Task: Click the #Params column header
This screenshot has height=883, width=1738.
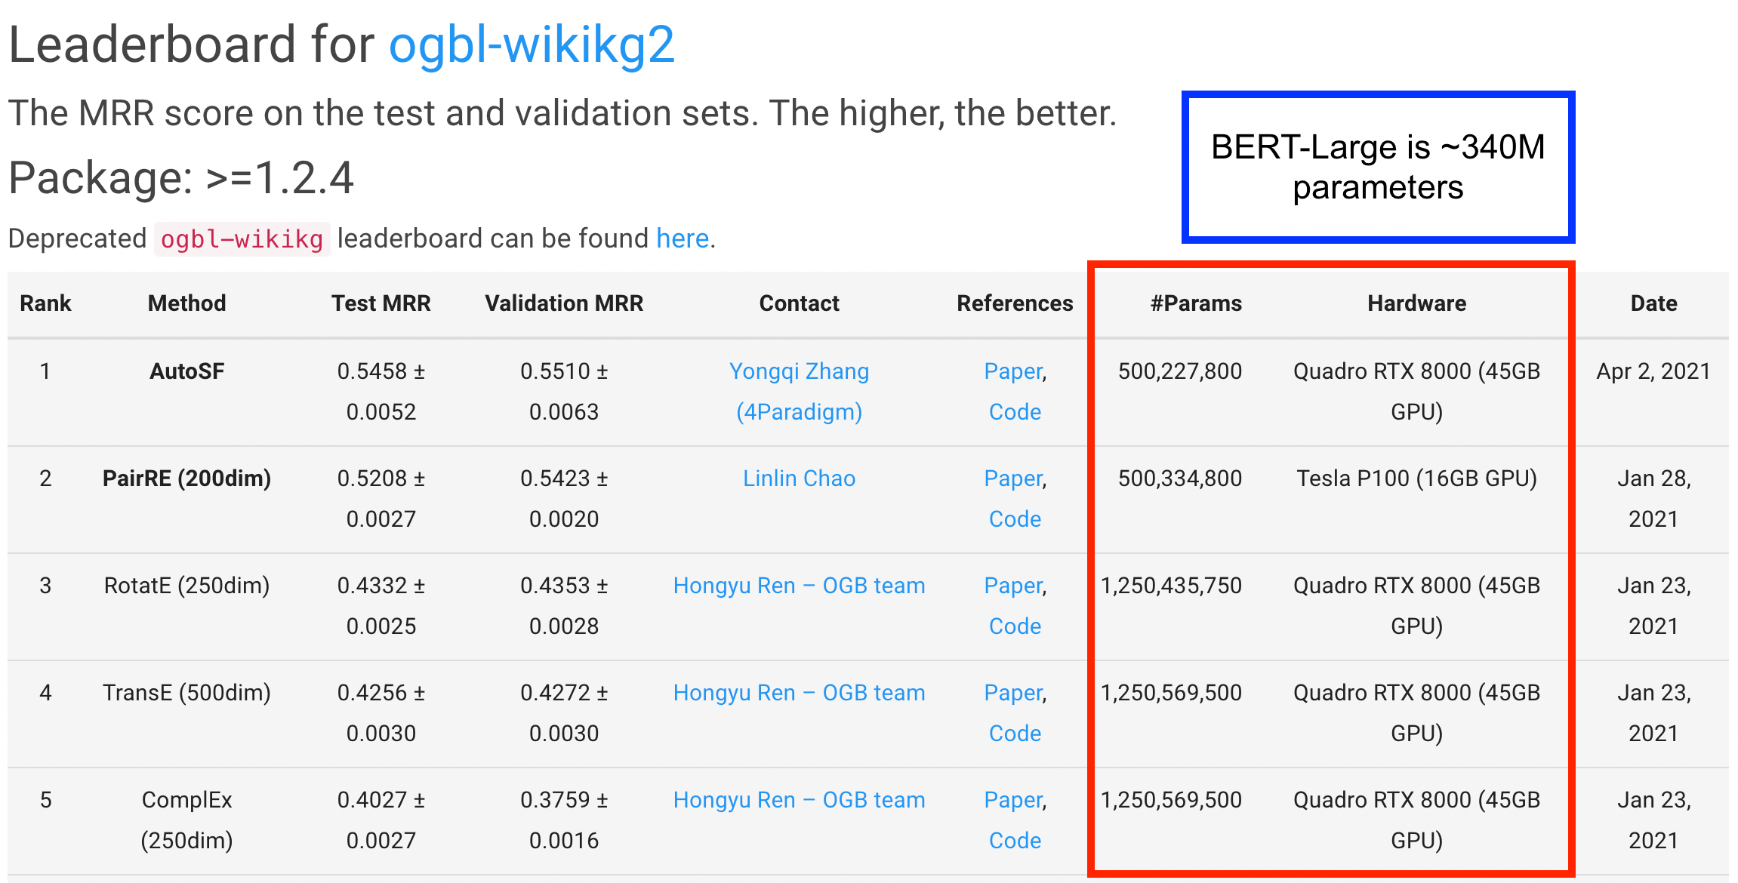Action: point(1196,303)
